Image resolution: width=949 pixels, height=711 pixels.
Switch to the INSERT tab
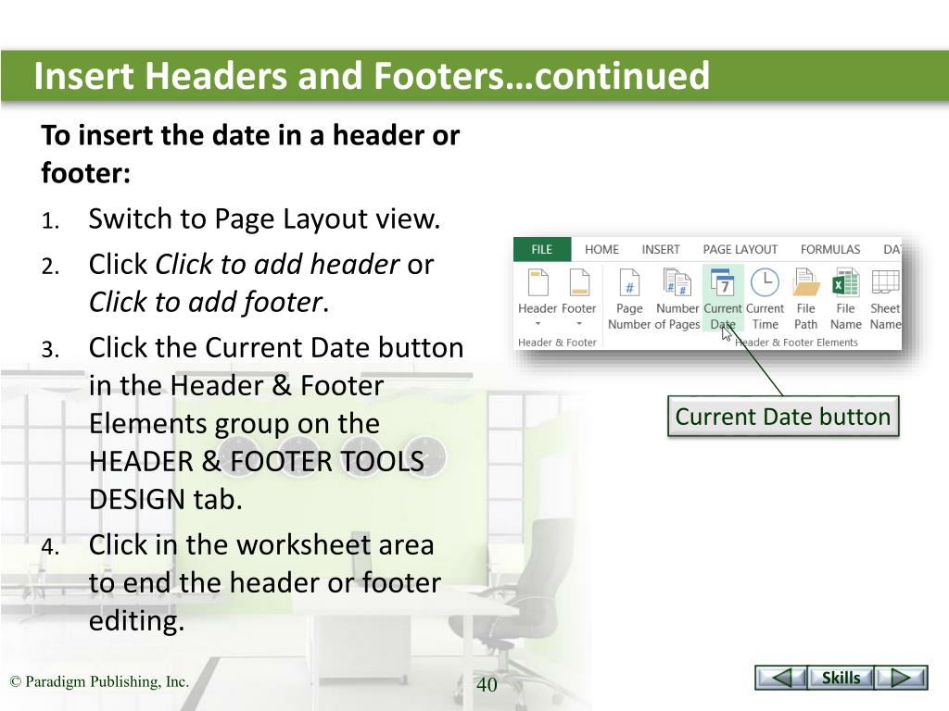(660, 249)
